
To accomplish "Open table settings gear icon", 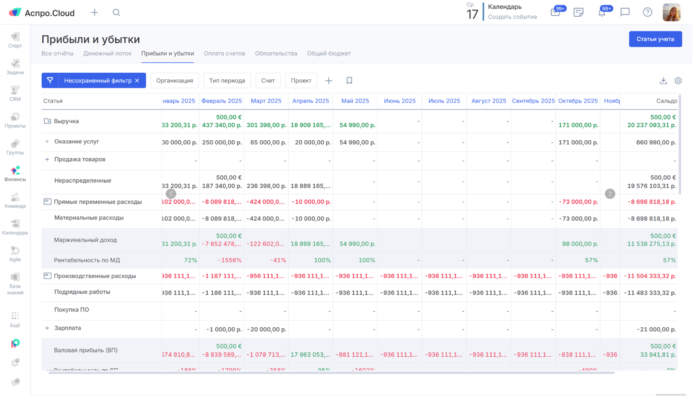I will (x=678, y=81).
